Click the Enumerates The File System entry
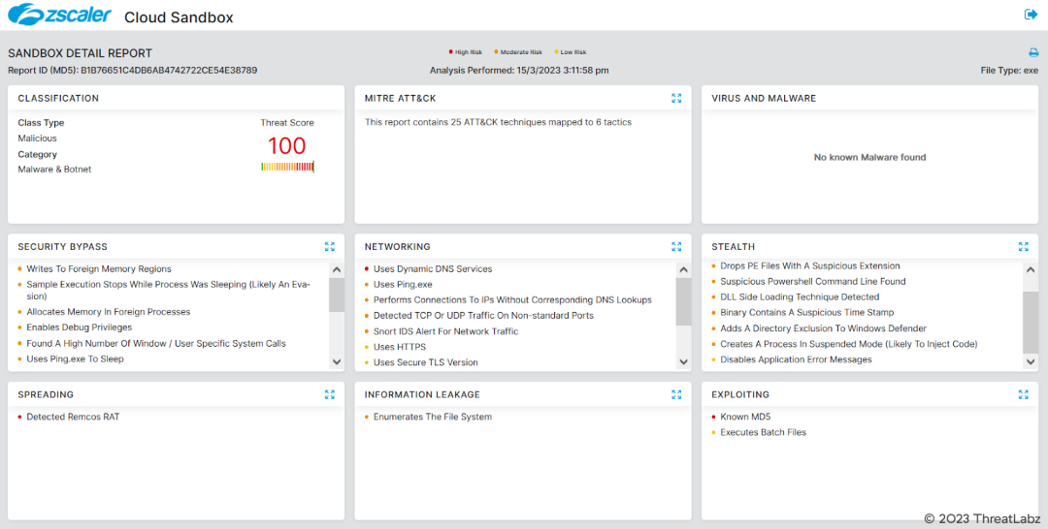The height and width of the screenshot is (529, 1048). coord(433,417)
